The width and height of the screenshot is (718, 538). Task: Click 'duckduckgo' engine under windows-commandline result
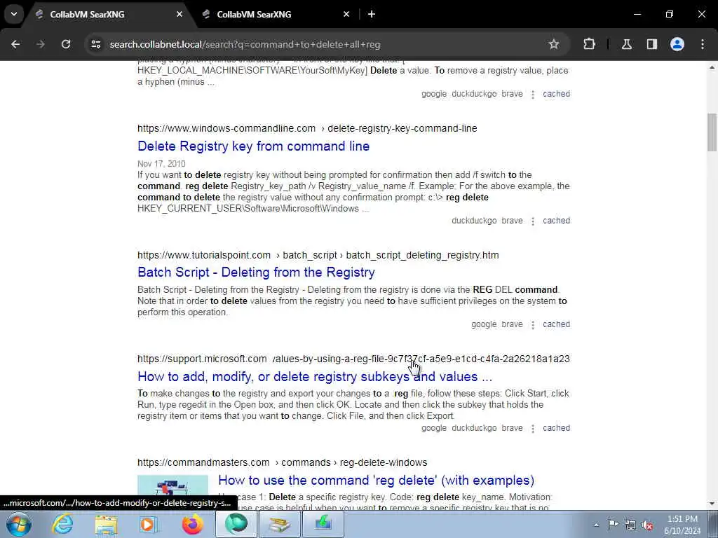[x=474, y=221]
